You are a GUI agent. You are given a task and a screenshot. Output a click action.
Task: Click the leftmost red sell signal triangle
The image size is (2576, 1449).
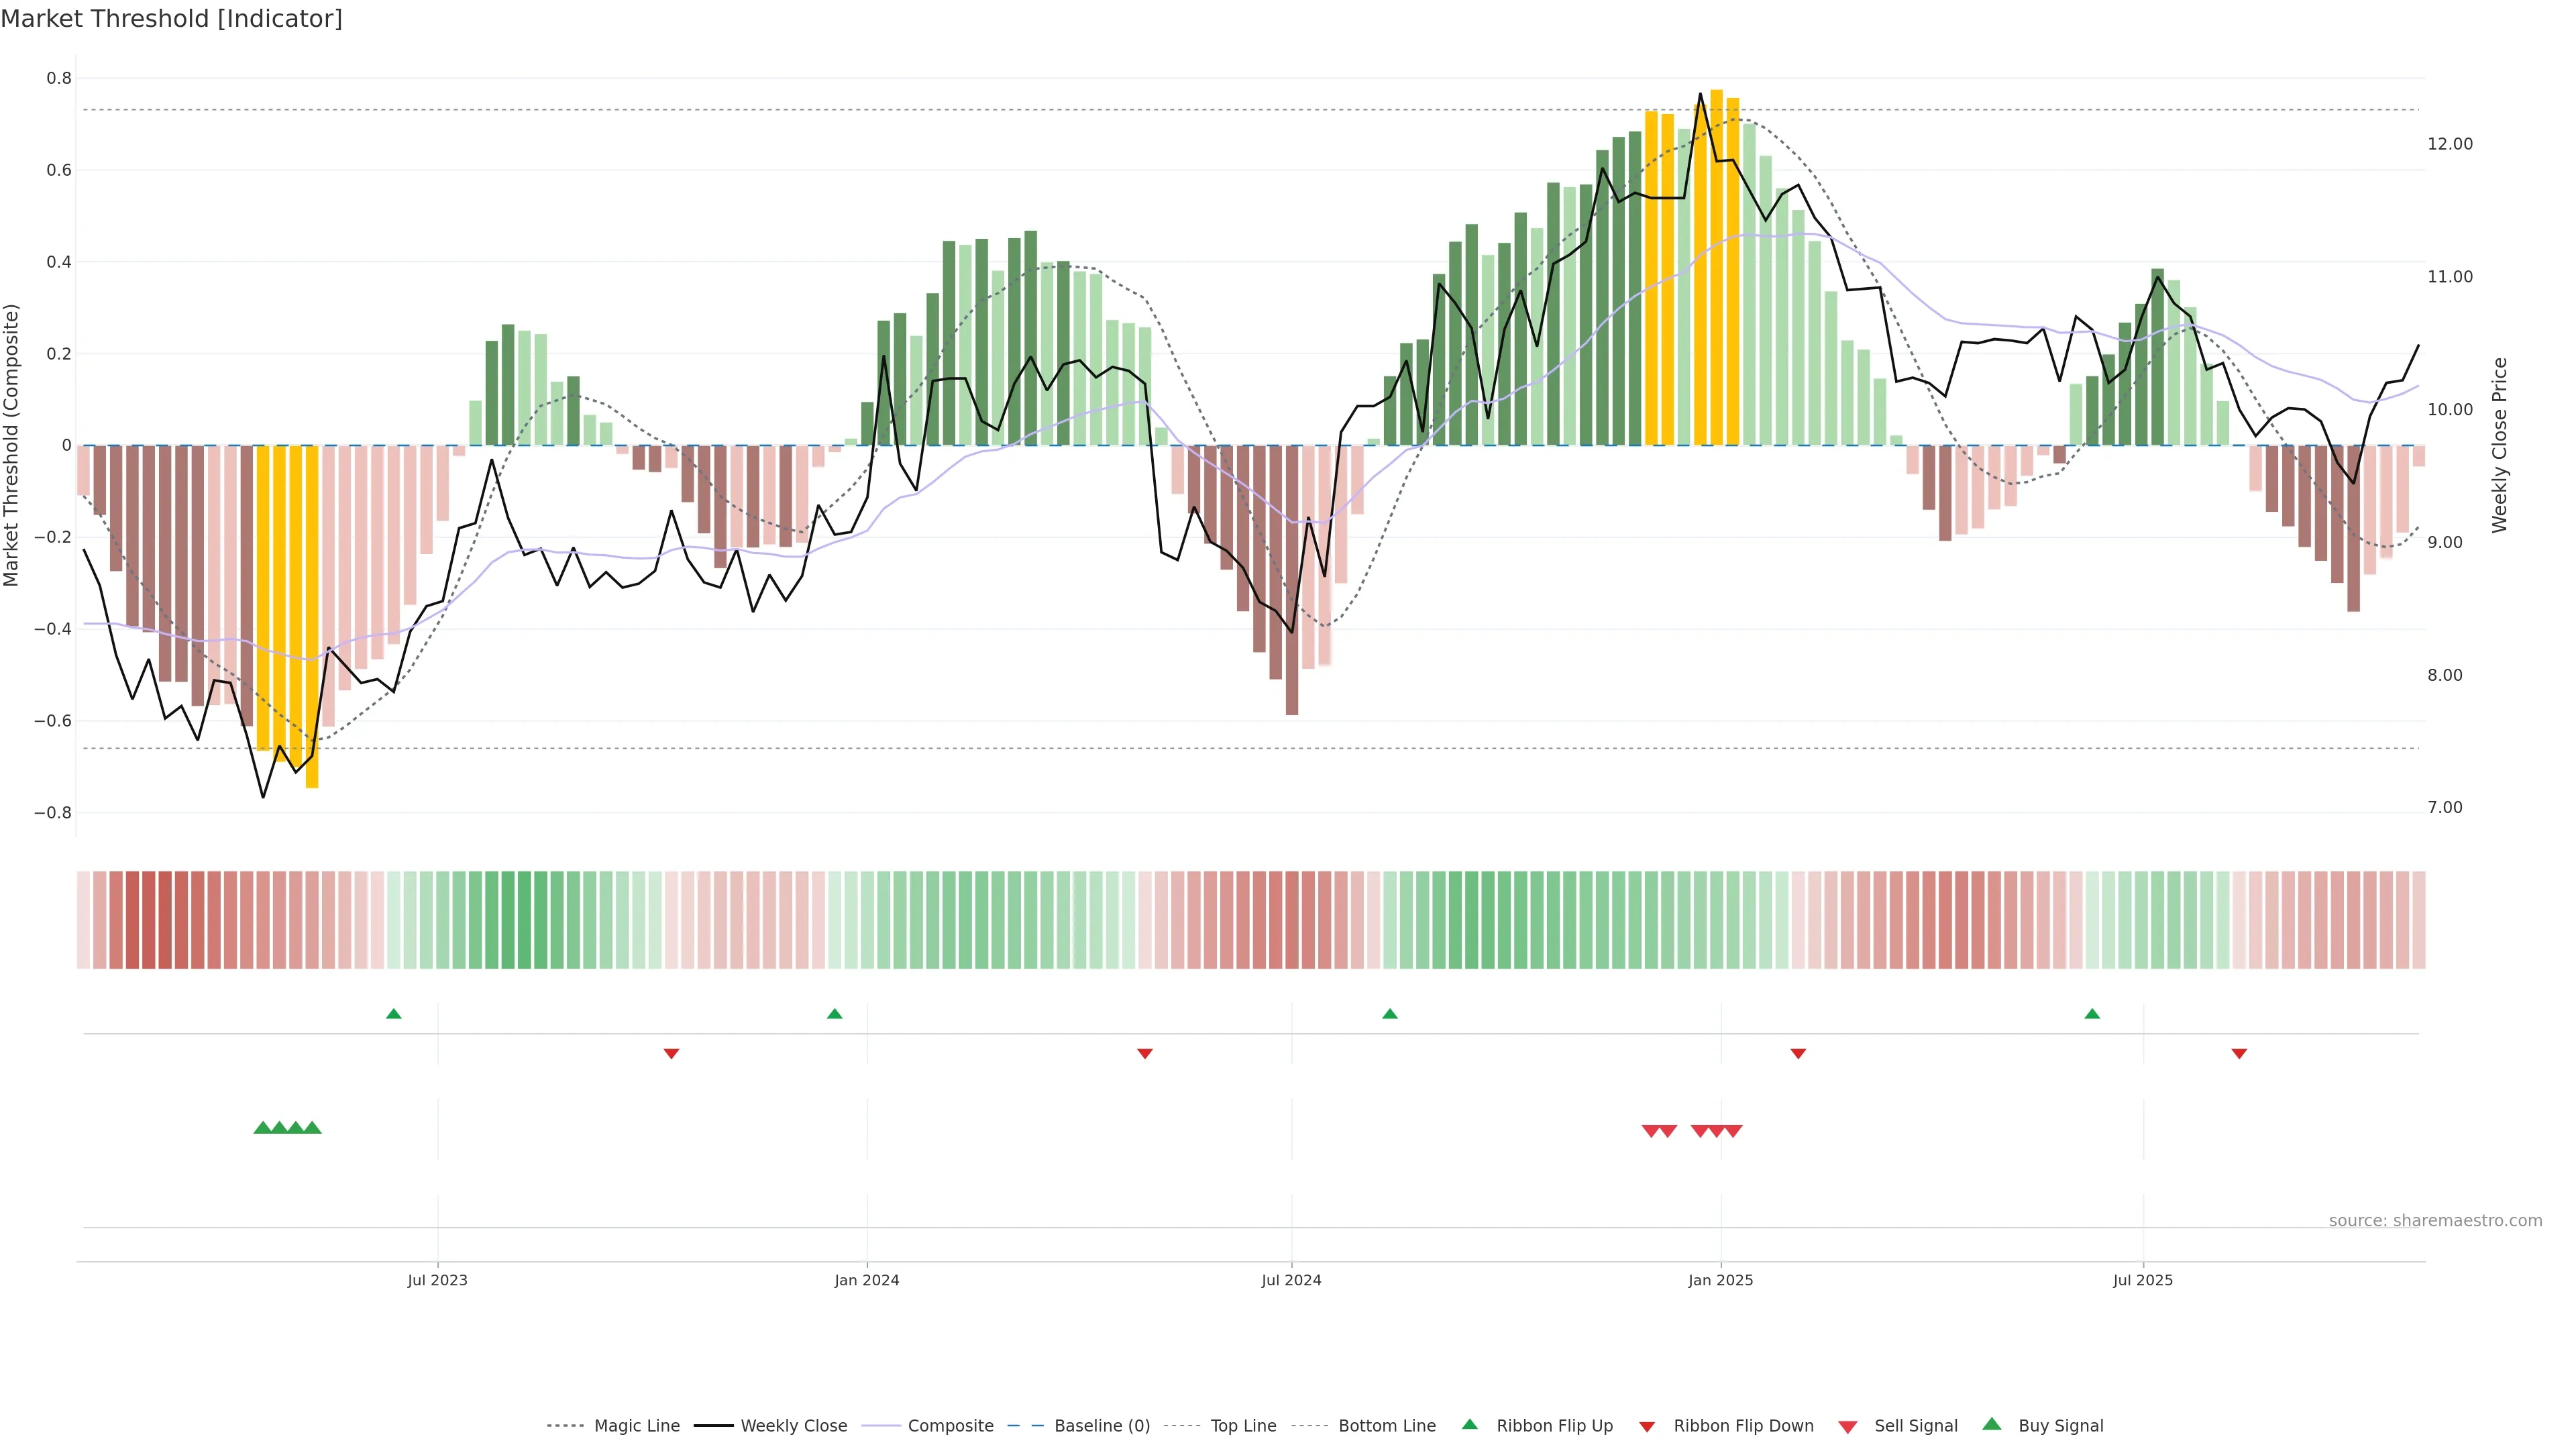pyautogui.click(x=1651, y=1131)
